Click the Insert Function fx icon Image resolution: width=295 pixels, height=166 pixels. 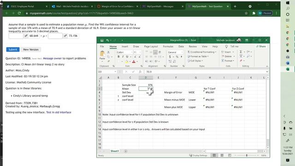(140, 72)
